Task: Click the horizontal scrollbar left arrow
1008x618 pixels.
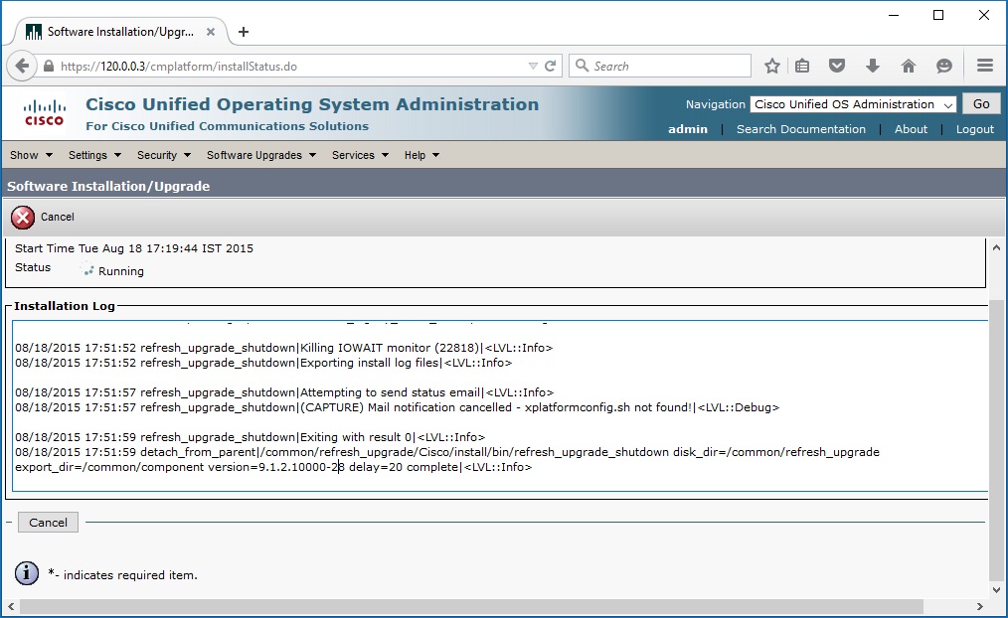Action: coord(11,606)
